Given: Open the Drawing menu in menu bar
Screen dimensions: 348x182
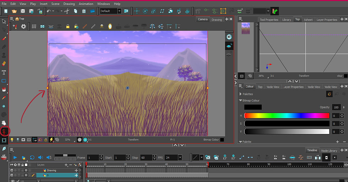Looking at the screenshot, I should click(69, 4).
